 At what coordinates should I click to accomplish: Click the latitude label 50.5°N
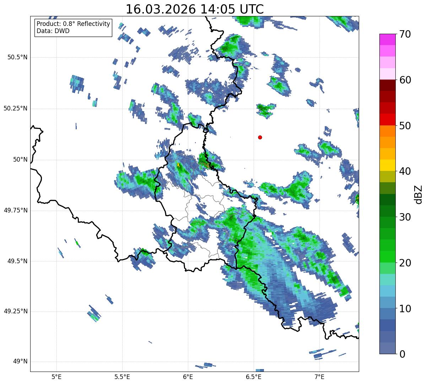[17, 57]
